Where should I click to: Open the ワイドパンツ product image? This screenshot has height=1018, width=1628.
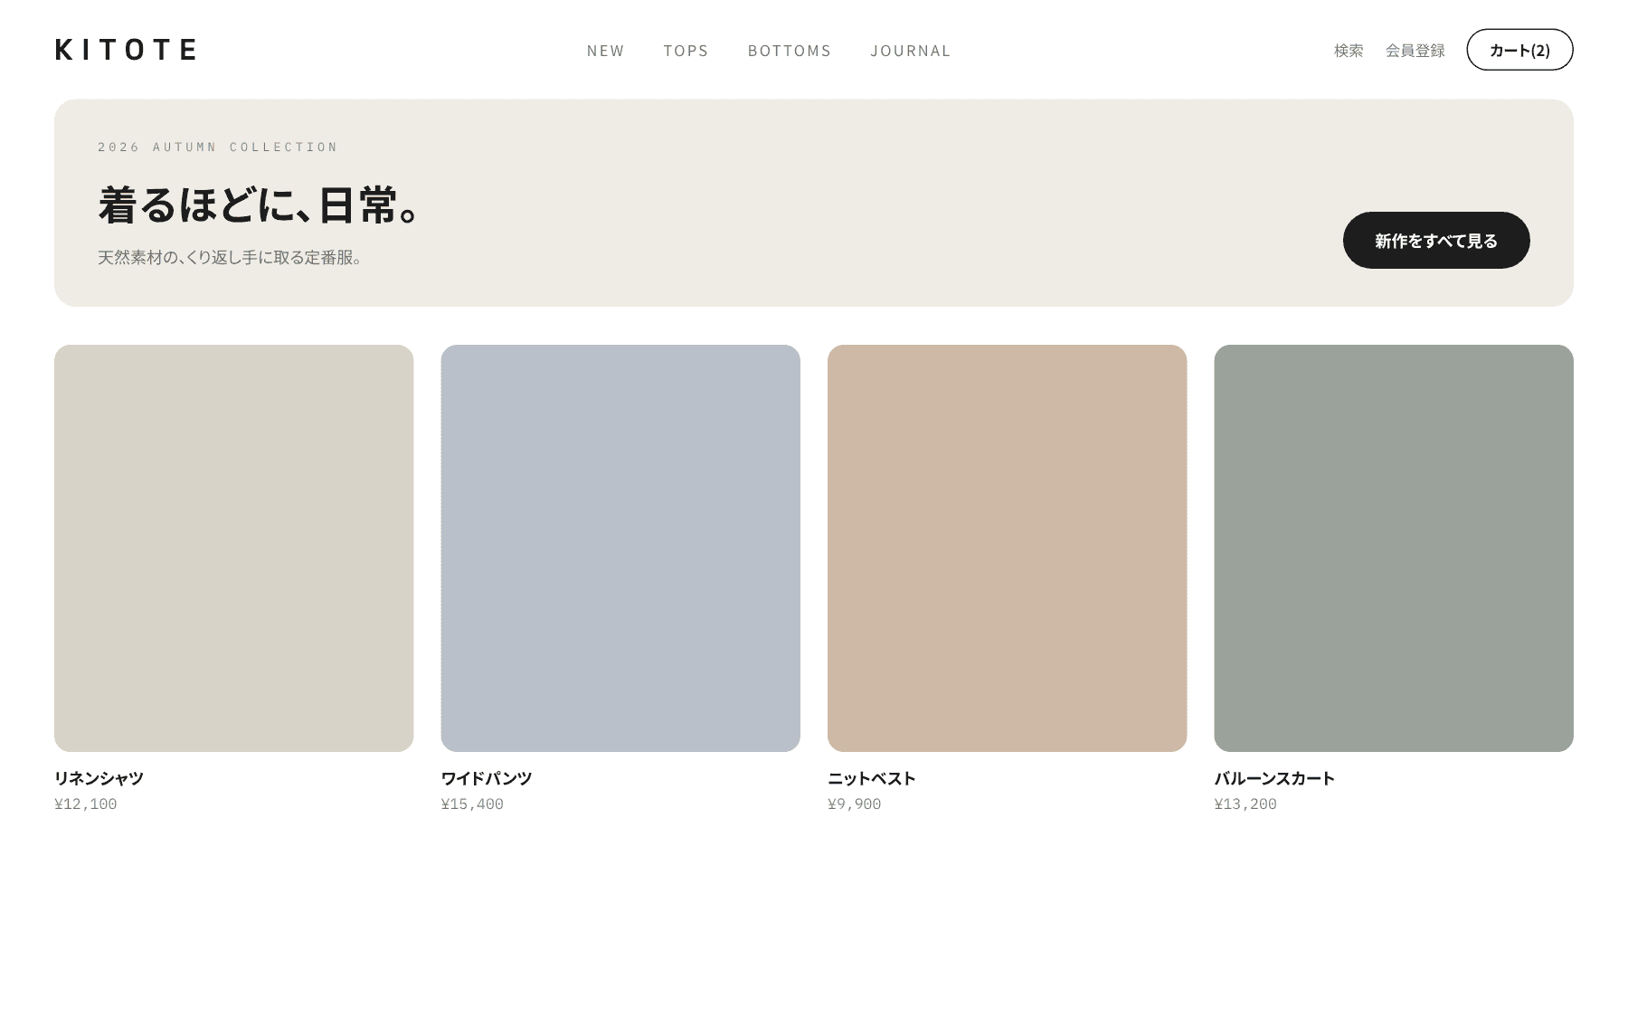click(620, 548)
